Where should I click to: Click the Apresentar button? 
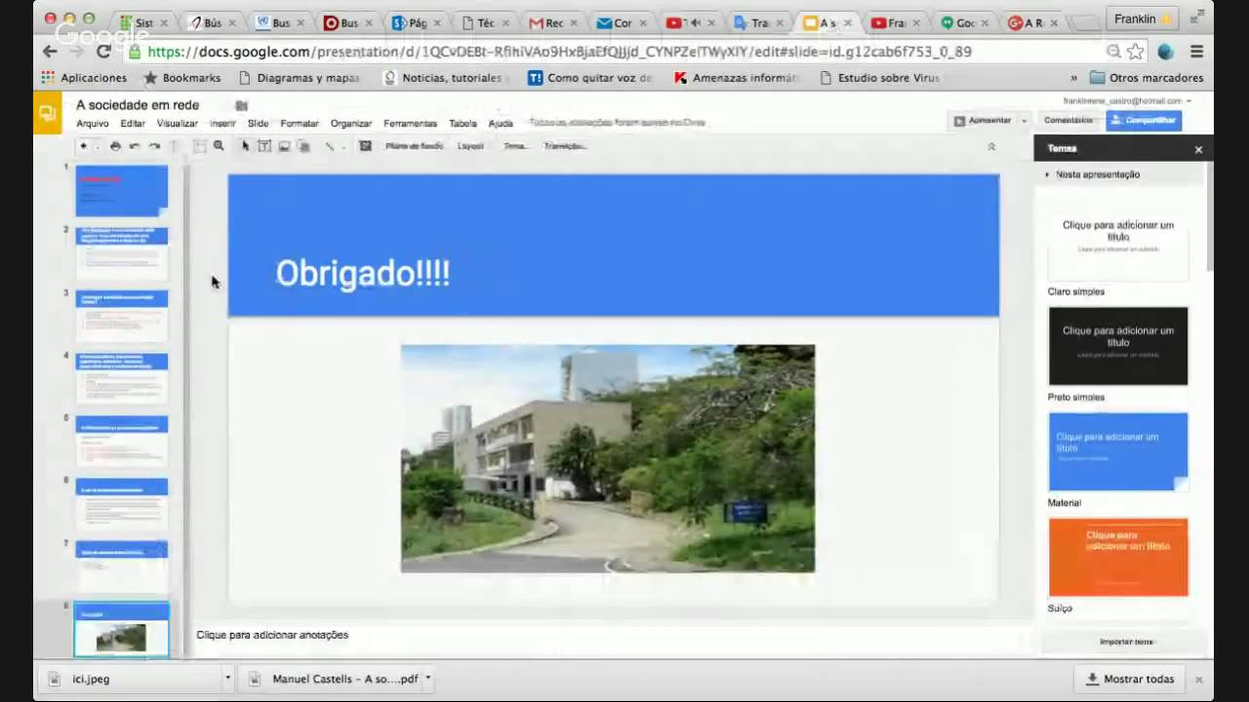982,121
